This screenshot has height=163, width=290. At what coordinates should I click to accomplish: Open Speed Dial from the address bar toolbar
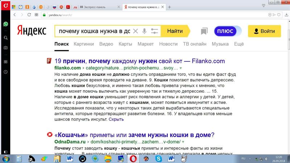37,15
